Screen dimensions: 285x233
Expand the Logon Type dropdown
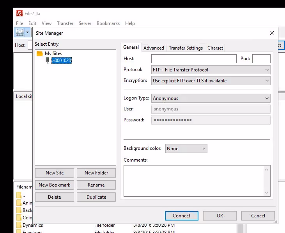point(211,98)
